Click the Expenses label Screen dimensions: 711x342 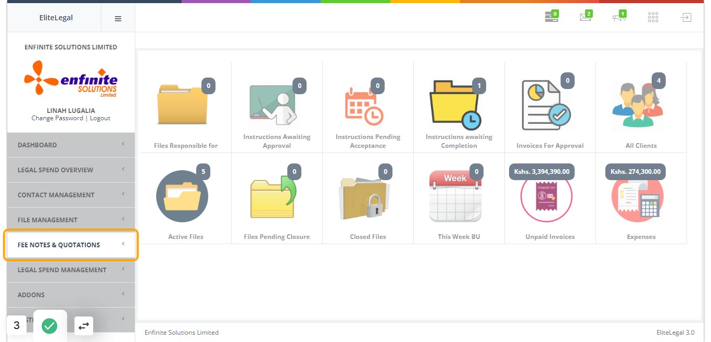pyautogui.click(x=641, y=237)
